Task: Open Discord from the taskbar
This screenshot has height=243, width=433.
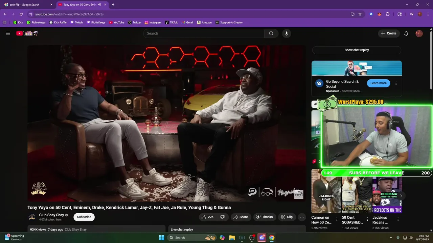Action: [261, 238]
